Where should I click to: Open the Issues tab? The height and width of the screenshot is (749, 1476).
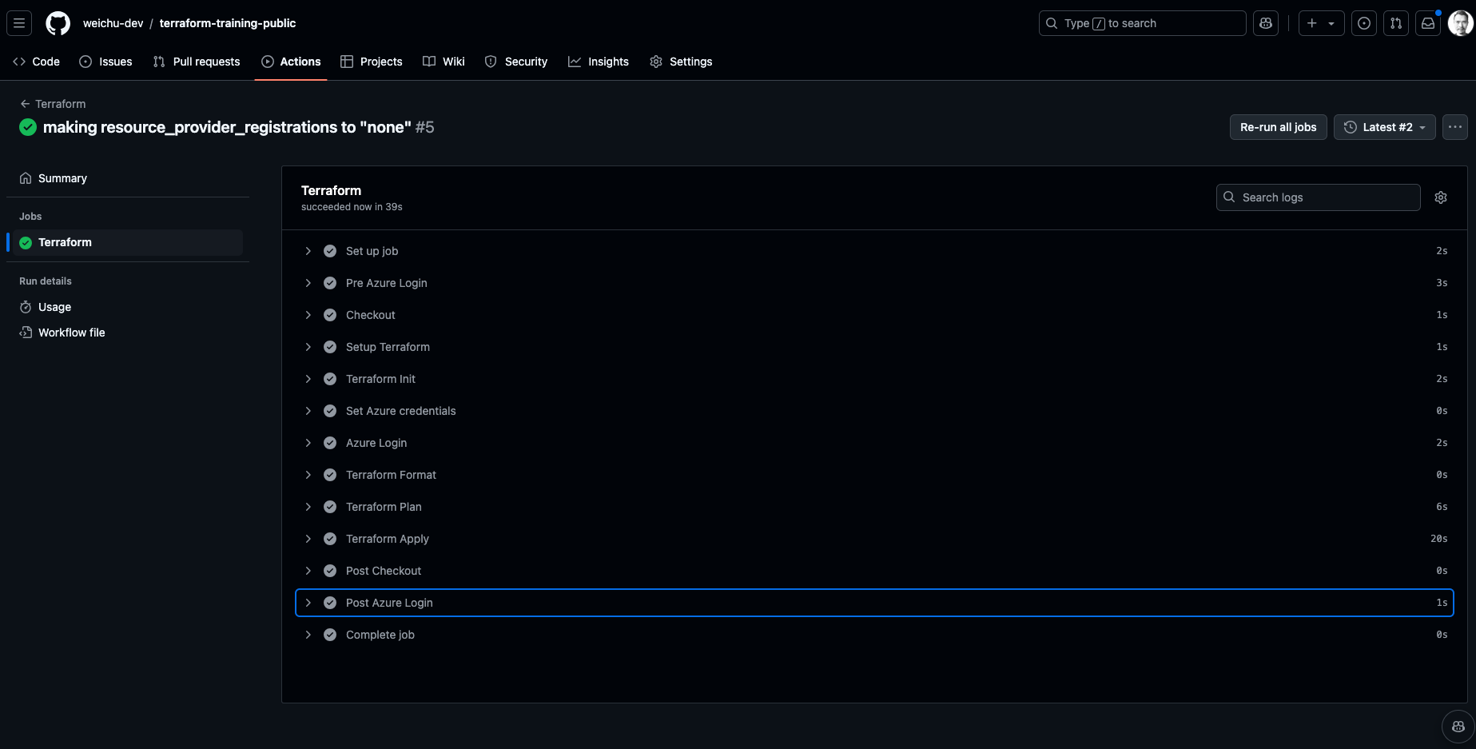[106, 62]
